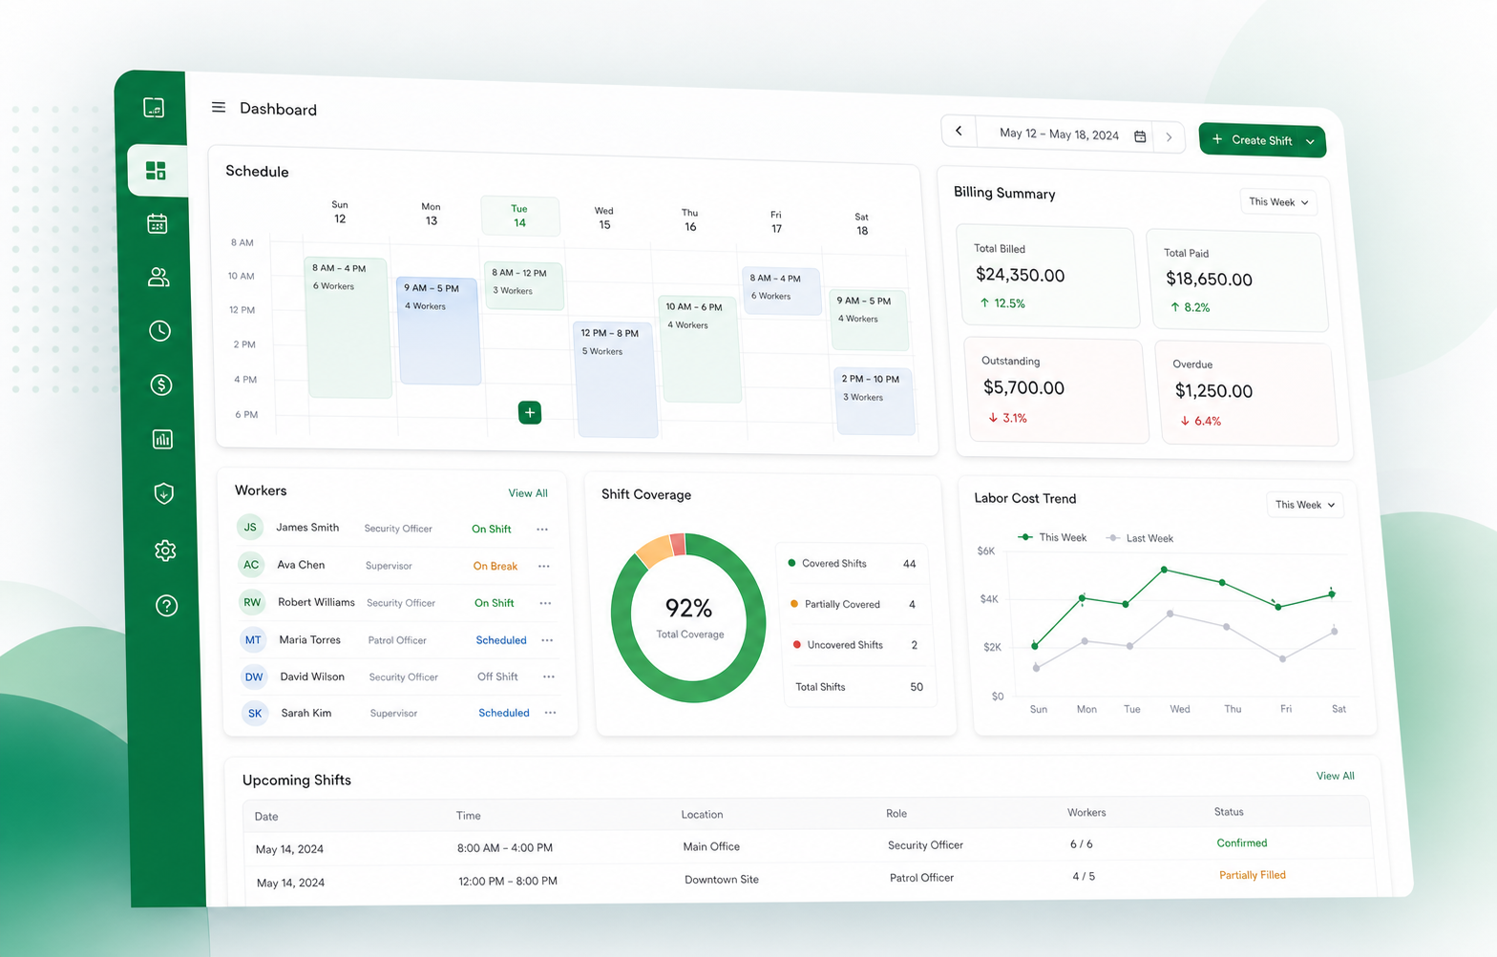Open more options for David Wilson
This screenshot has height=957, width=1497.
tap(549, 676)
